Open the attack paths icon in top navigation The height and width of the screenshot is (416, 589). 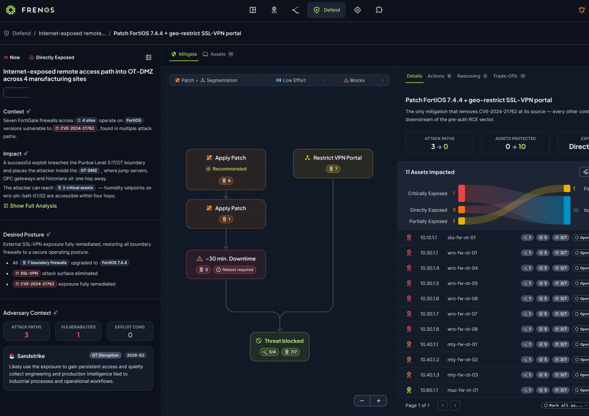pos(295,10)
